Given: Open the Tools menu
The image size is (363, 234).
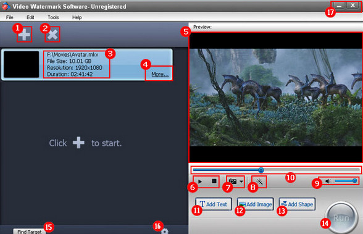Looking at the screenshot, I should click(x=53, y=17).
